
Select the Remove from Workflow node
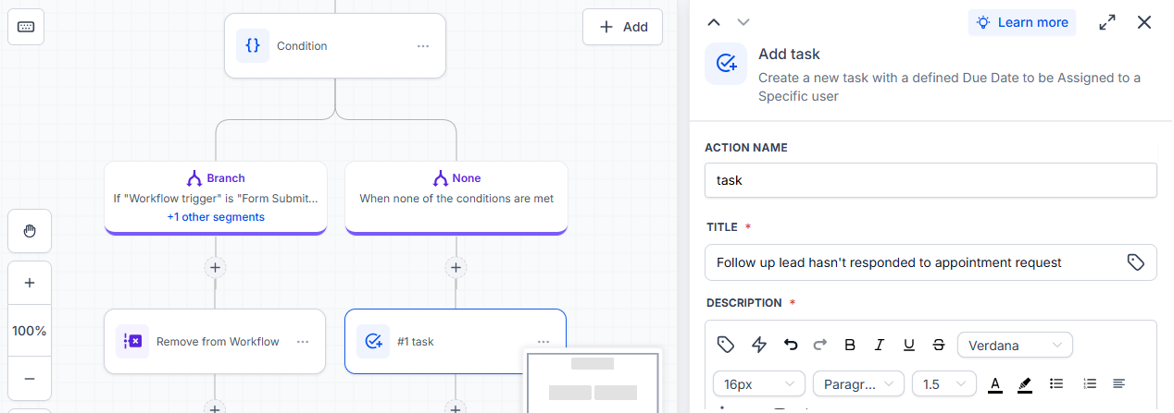tap(215, 342)
